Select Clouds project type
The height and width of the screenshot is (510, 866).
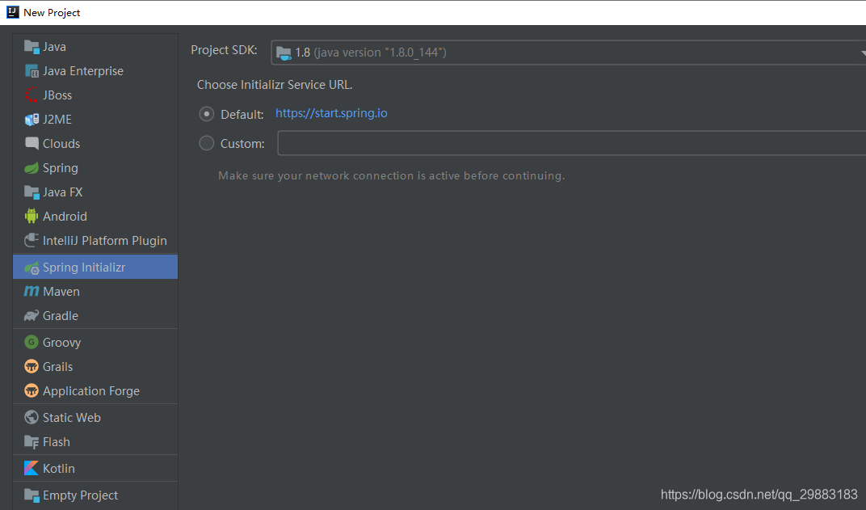click(95, 144)
